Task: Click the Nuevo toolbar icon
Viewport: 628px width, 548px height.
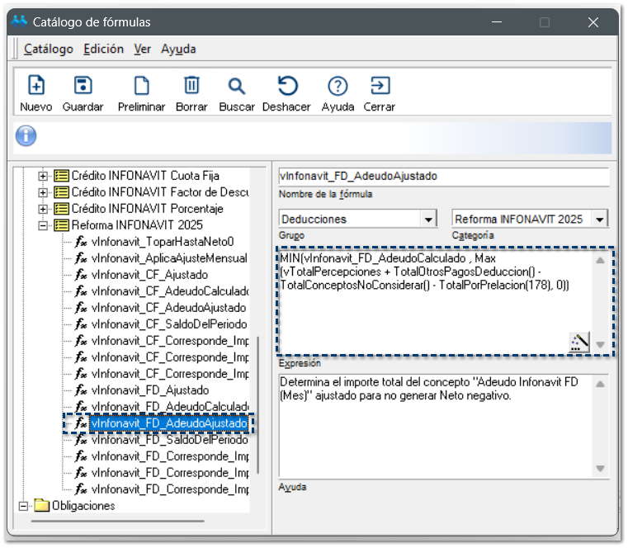Action: tap(36, 86)
